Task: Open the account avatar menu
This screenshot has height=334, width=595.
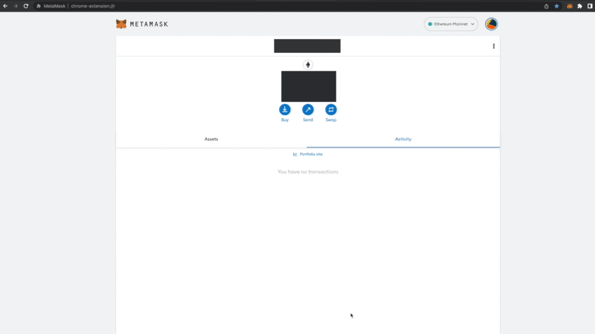Action: pyautogui.click(x=491, y=24)
